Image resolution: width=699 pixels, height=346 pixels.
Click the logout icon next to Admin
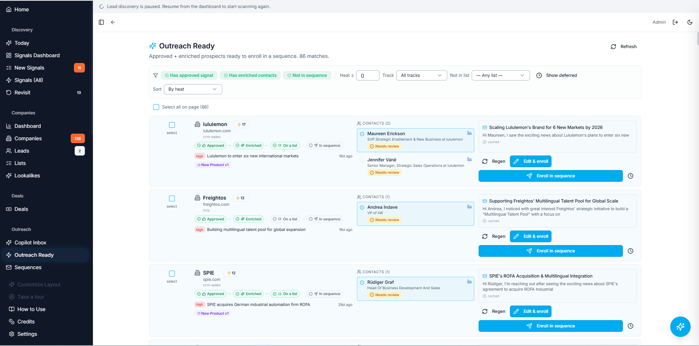(x=675, y=22)
